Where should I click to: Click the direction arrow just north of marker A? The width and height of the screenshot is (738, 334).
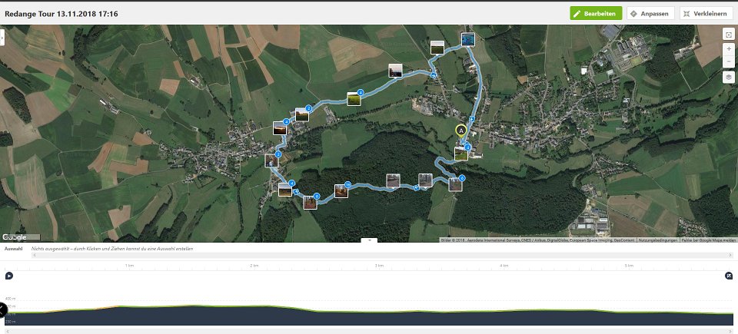click(471, 118)
